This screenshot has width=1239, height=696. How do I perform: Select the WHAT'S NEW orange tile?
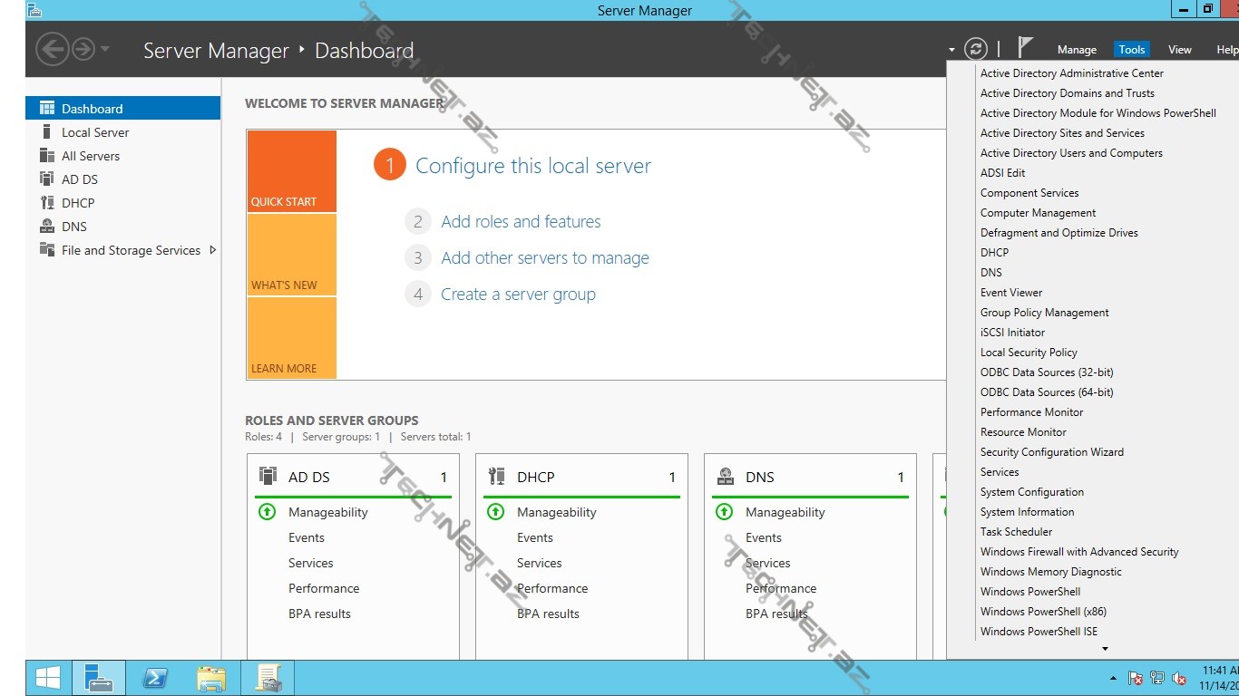click(x=291, y=255)
